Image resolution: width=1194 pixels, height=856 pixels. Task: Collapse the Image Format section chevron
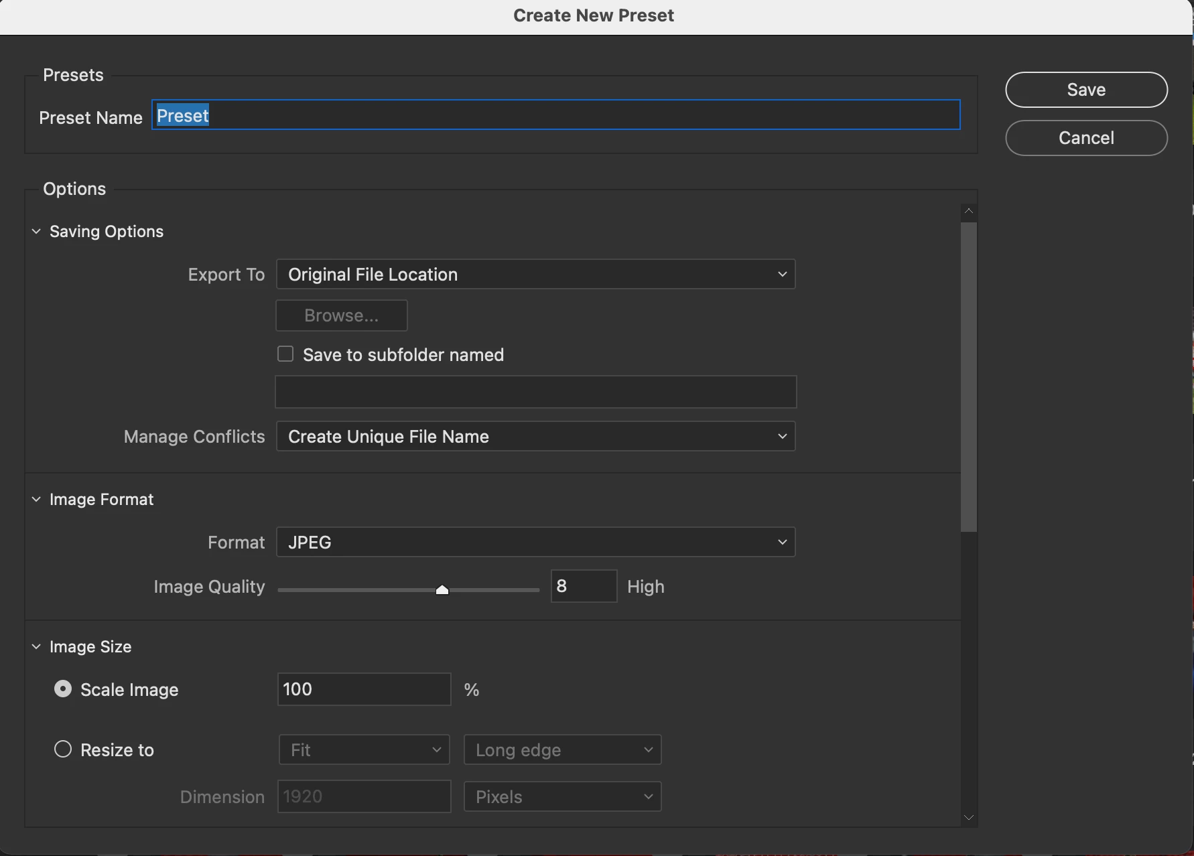(36, 499)
